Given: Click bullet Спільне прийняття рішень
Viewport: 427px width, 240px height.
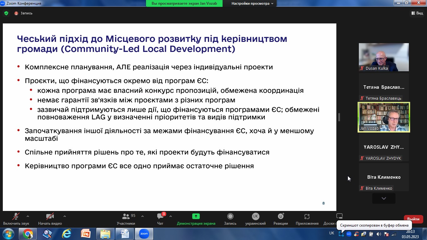Looking at the screenshot, I should tap(147, 152).
